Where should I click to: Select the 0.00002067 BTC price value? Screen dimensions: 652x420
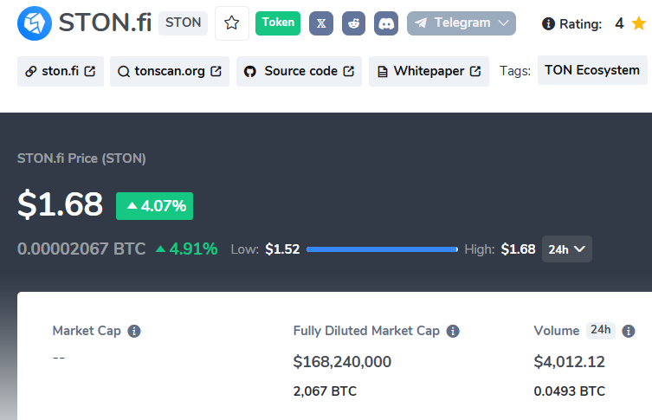click(x=81, y=249)
